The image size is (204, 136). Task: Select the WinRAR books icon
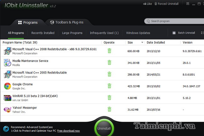(x=8, y=98)
